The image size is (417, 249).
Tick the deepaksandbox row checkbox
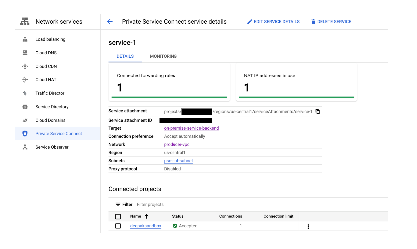tap(118, 226)
